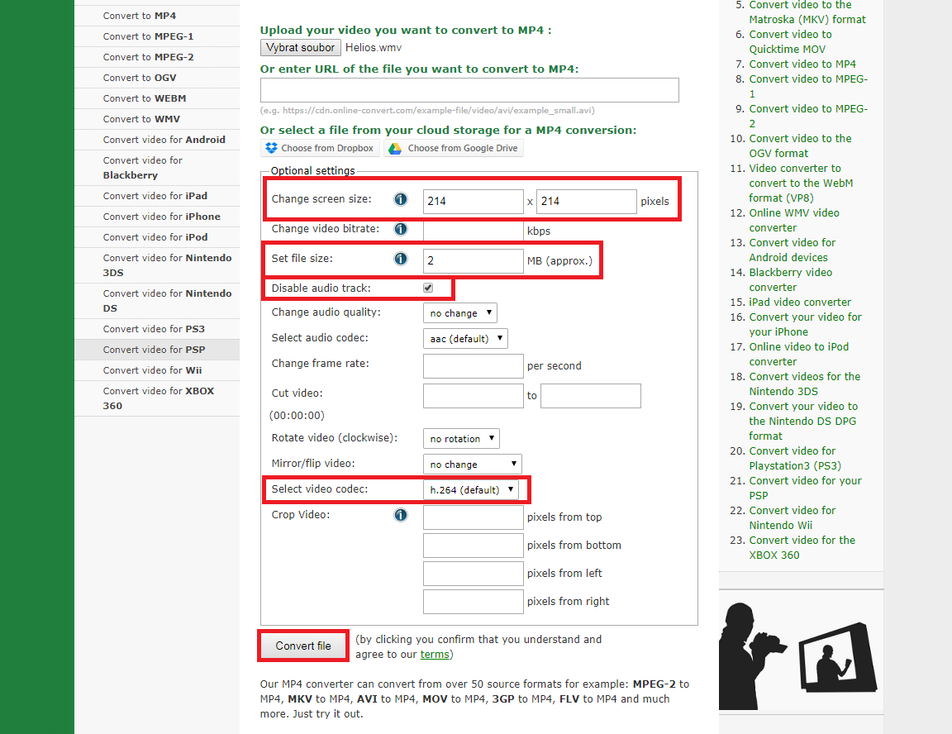Uncheck the Disable audio track checkbox
This screenshot has width=952, height=734.
(x=428, y=288)
